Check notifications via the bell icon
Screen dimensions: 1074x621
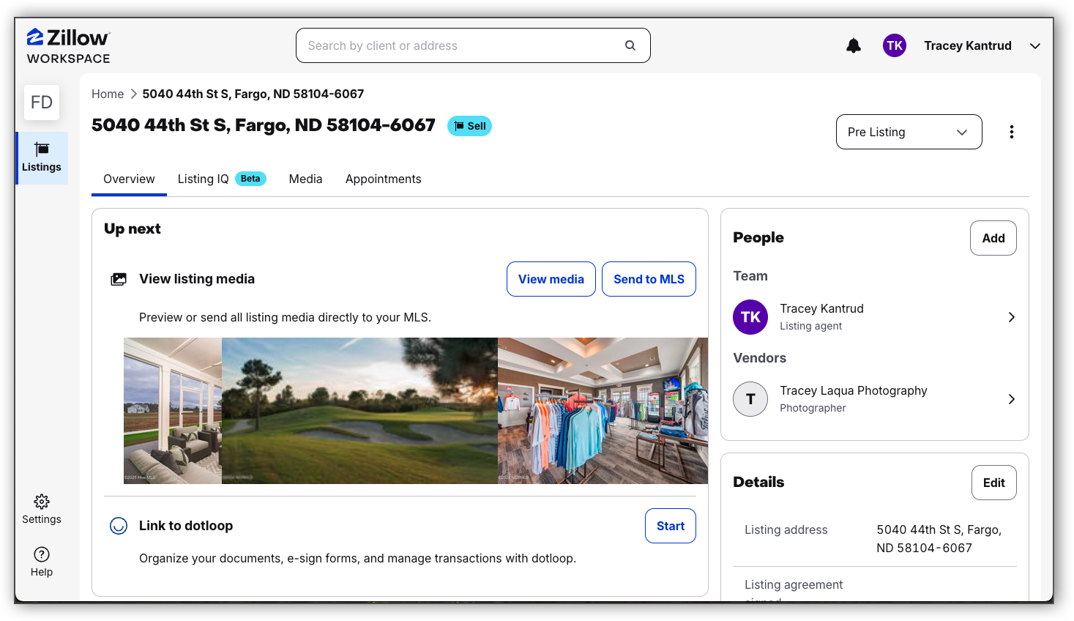(853, 45)
